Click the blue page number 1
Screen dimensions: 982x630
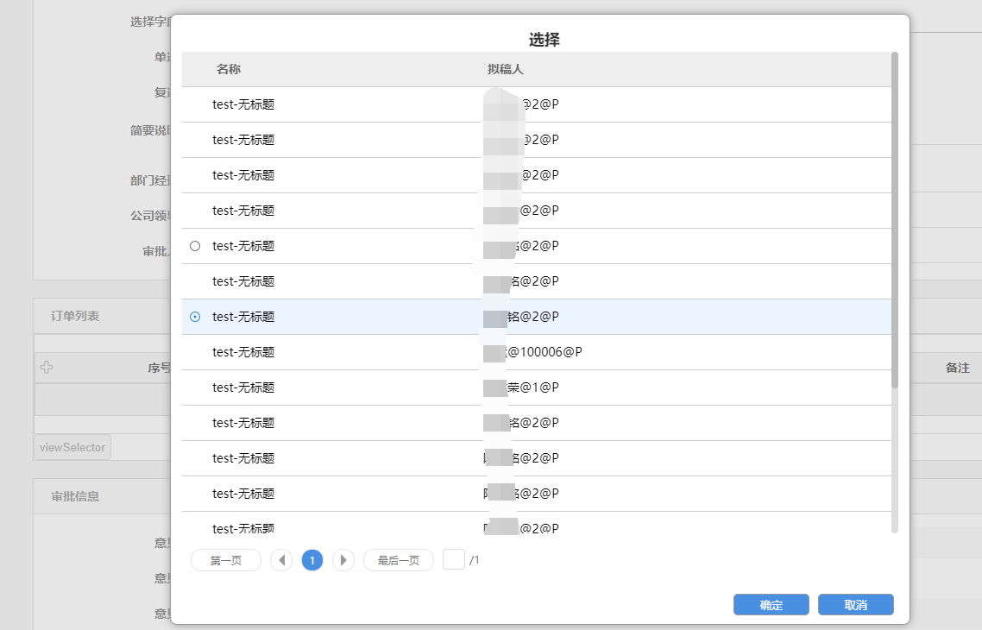point(312,560)
